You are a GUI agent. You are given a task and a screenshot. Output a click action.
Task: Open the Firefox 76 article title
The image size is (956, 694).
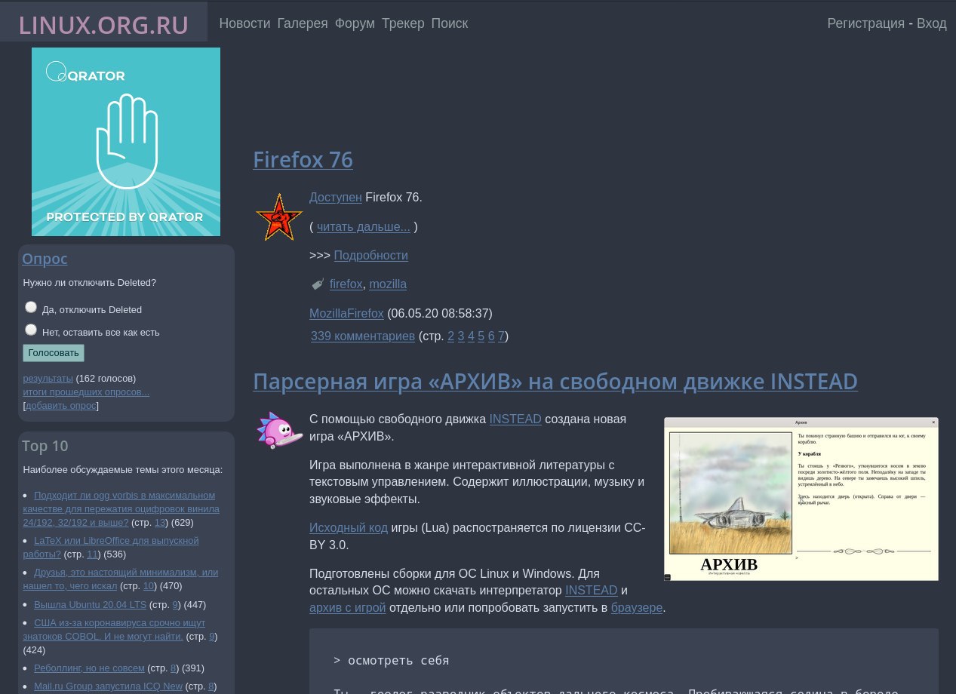point(303,160)
